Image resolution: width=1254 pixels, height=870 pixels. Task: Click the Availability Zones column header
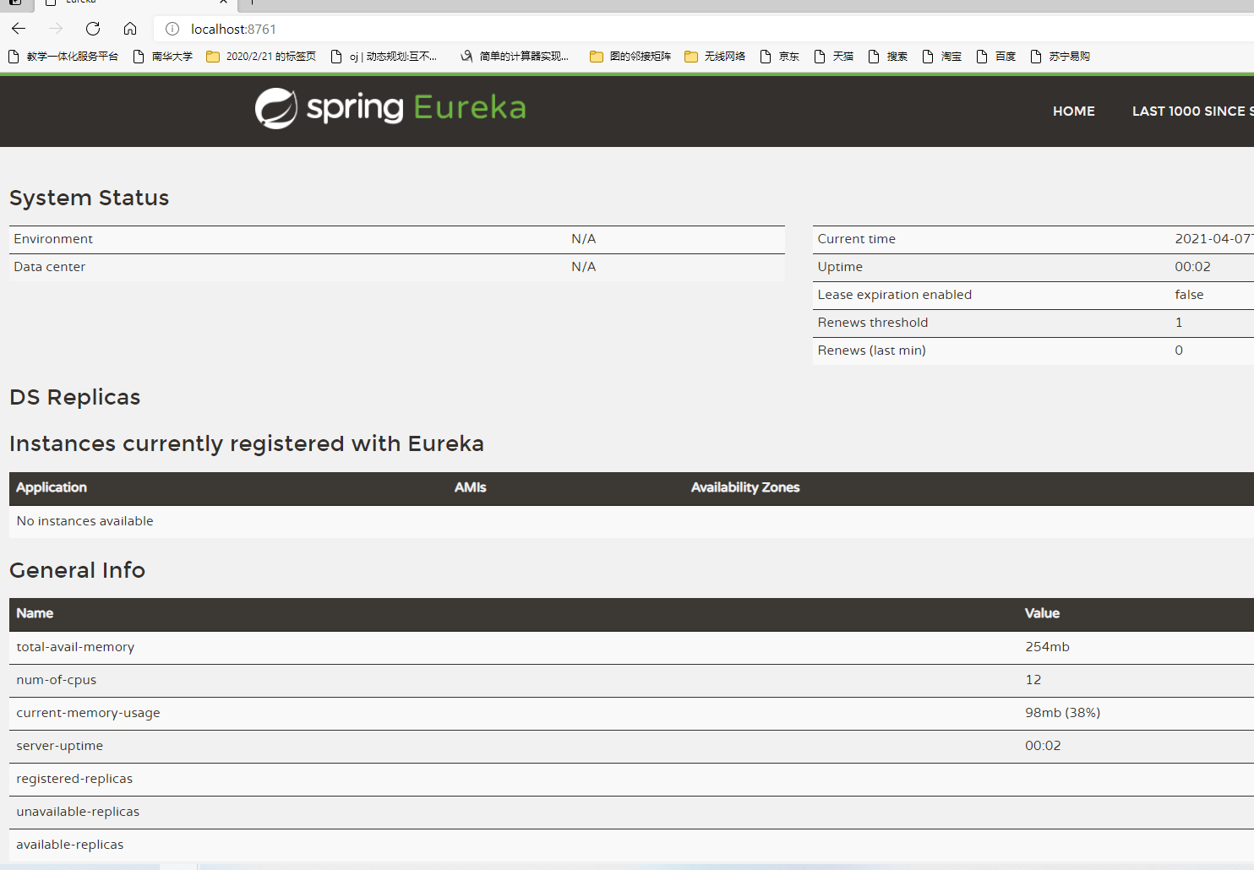(x=745, y=487)
